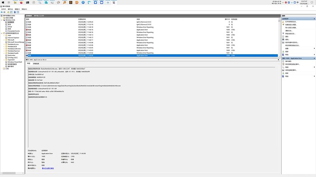The image size is (316, 177).
Task: Click the Forward arrow in the toolbar
Action: coord(5,12)
